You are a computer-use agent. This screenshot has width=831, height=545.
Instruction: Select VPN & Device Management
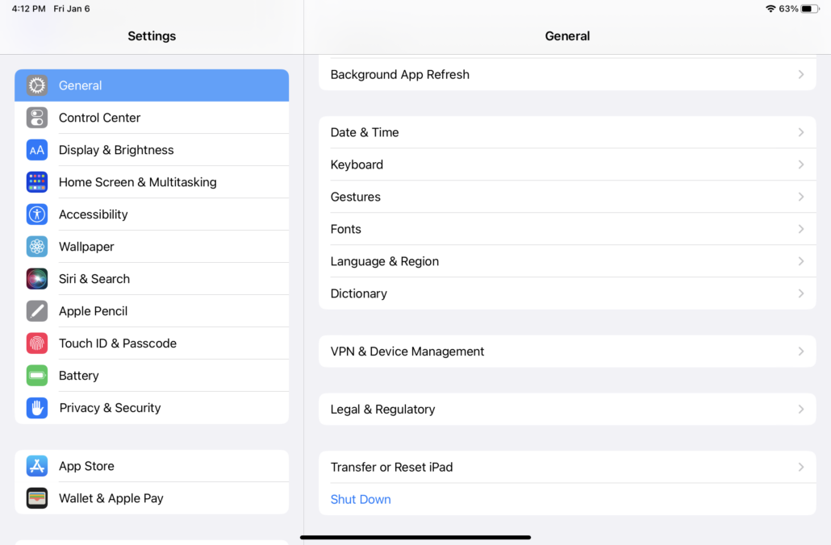pos(565,352)
